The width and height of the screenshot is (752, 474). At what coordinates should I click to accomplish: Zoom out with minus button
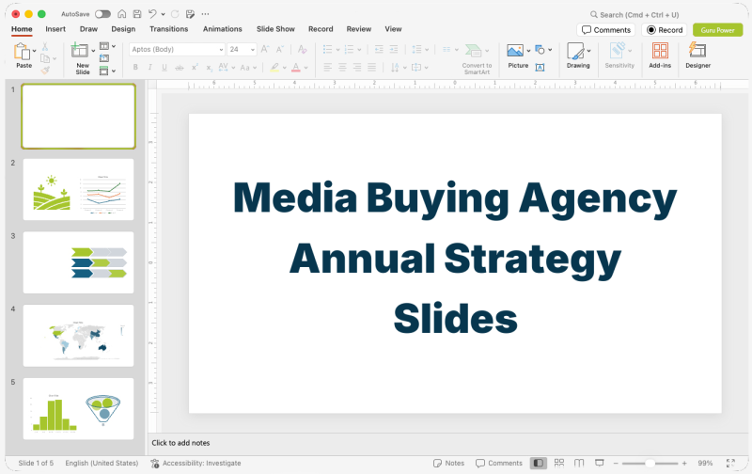coord(616,463)
